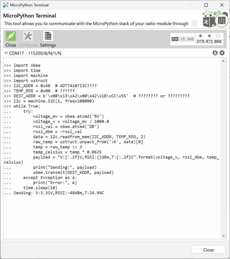The width and height of the screenshot is (230, 259).
Task: Click the 'This tool allows you to communicate' description
Action: coord(96,24)
